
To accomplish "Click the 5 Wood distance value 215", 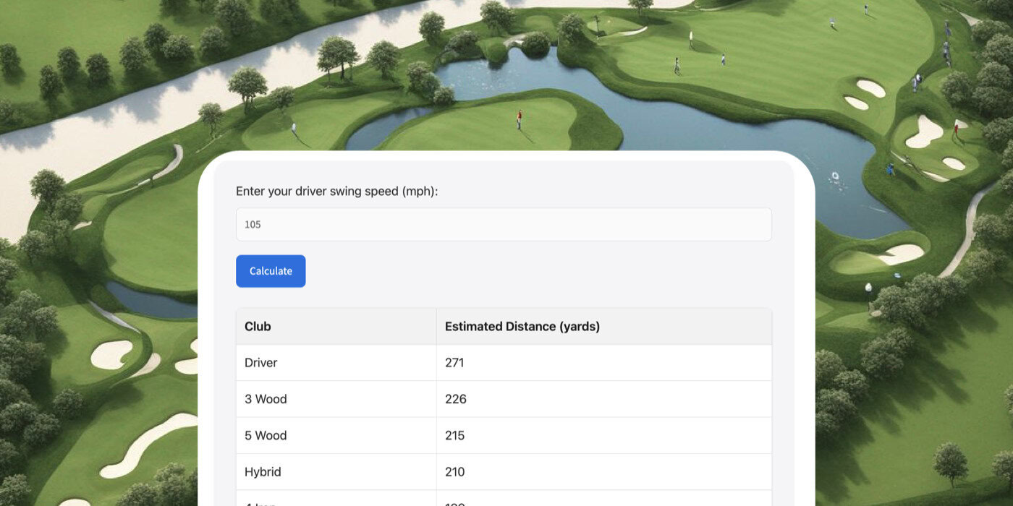I will 456,434.
